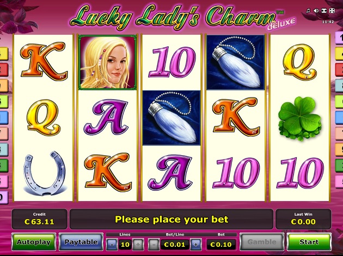Increase the Bet/Line amount

tap(196, 245)
